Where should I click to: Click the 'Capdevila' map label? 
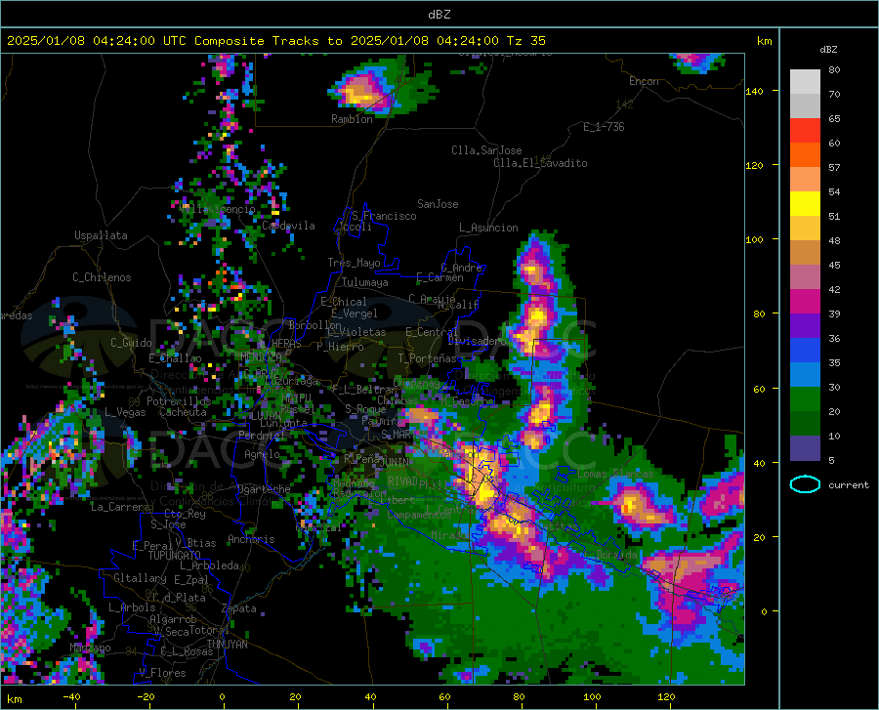[288, 226]
